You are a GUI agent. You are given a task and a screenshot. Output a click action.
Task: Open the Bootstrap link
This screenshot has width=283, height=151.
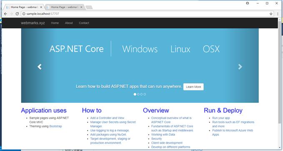click(55, 126)
